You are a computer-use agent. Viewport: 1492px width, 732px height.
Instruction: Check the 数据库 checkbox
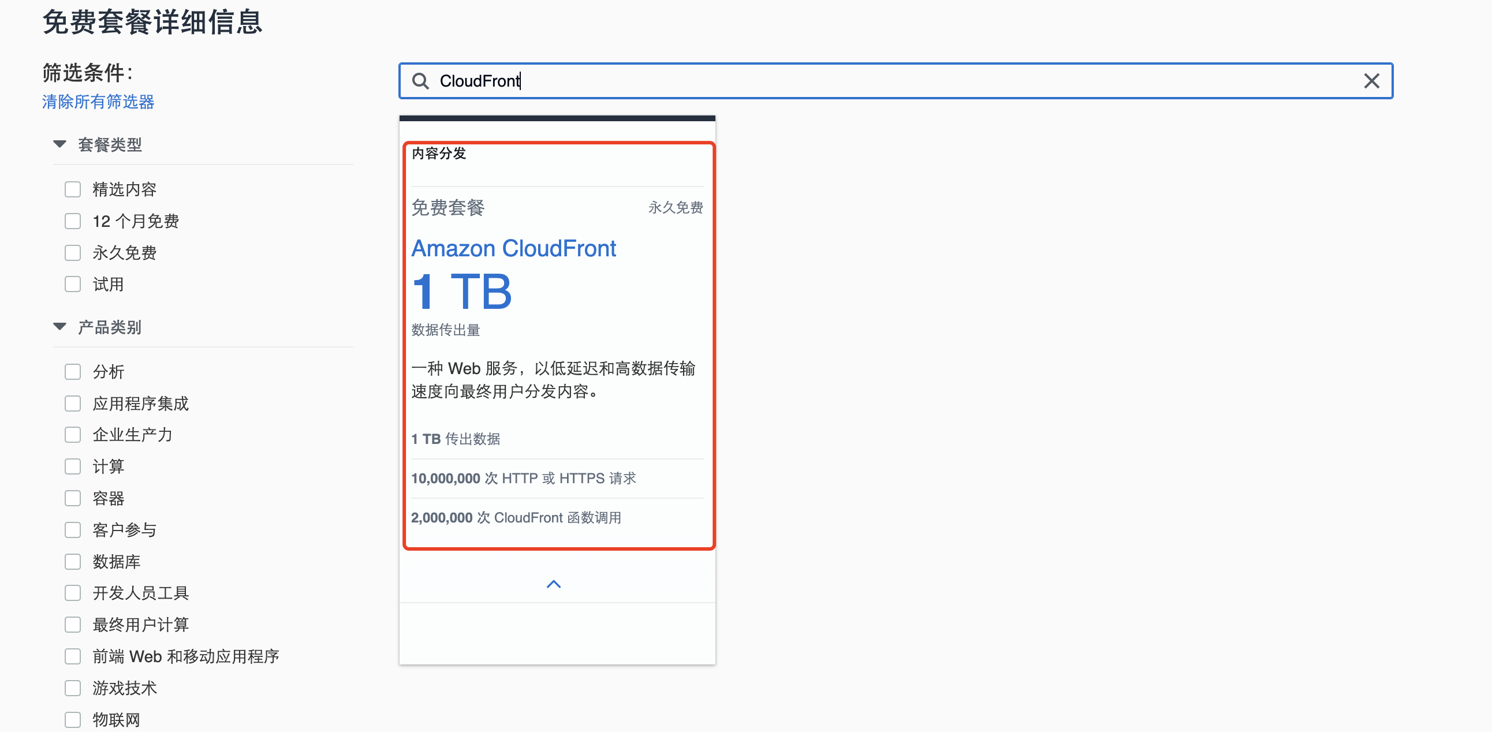tap(72, 562)
